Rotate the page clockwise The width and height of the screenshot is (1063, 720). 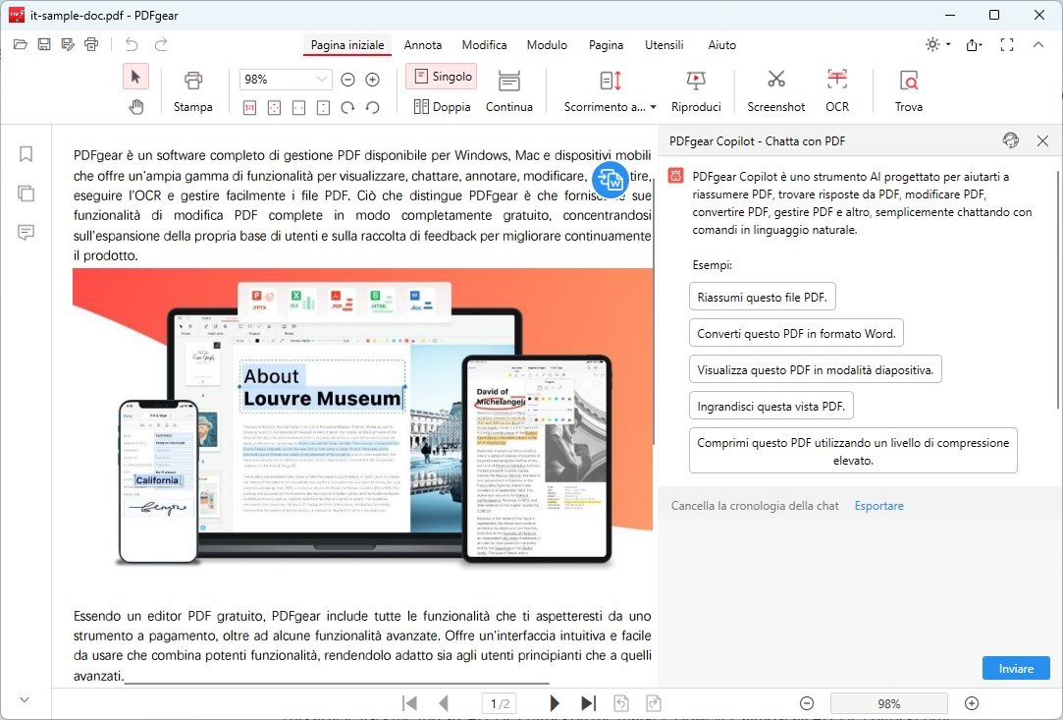(x=348, y=106)
